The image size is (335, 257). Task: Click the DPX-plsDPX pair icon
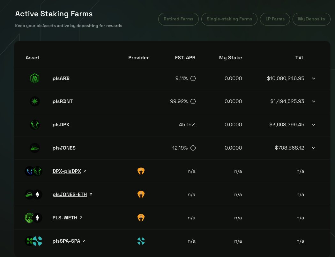[x=33, y=171]
